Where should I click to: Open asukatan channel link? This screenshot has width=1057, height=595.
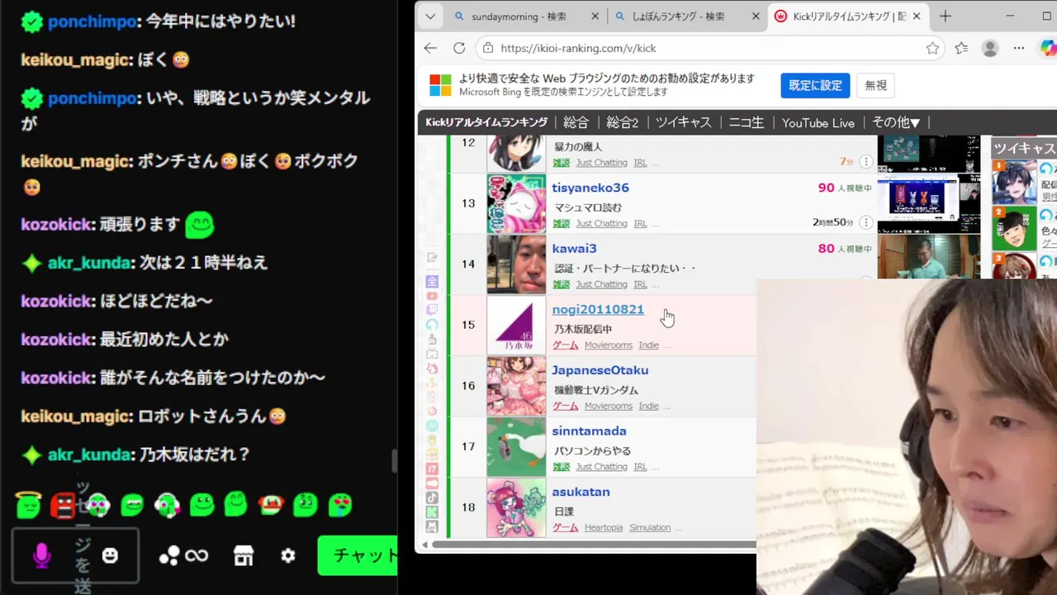(x=581, y=492)
